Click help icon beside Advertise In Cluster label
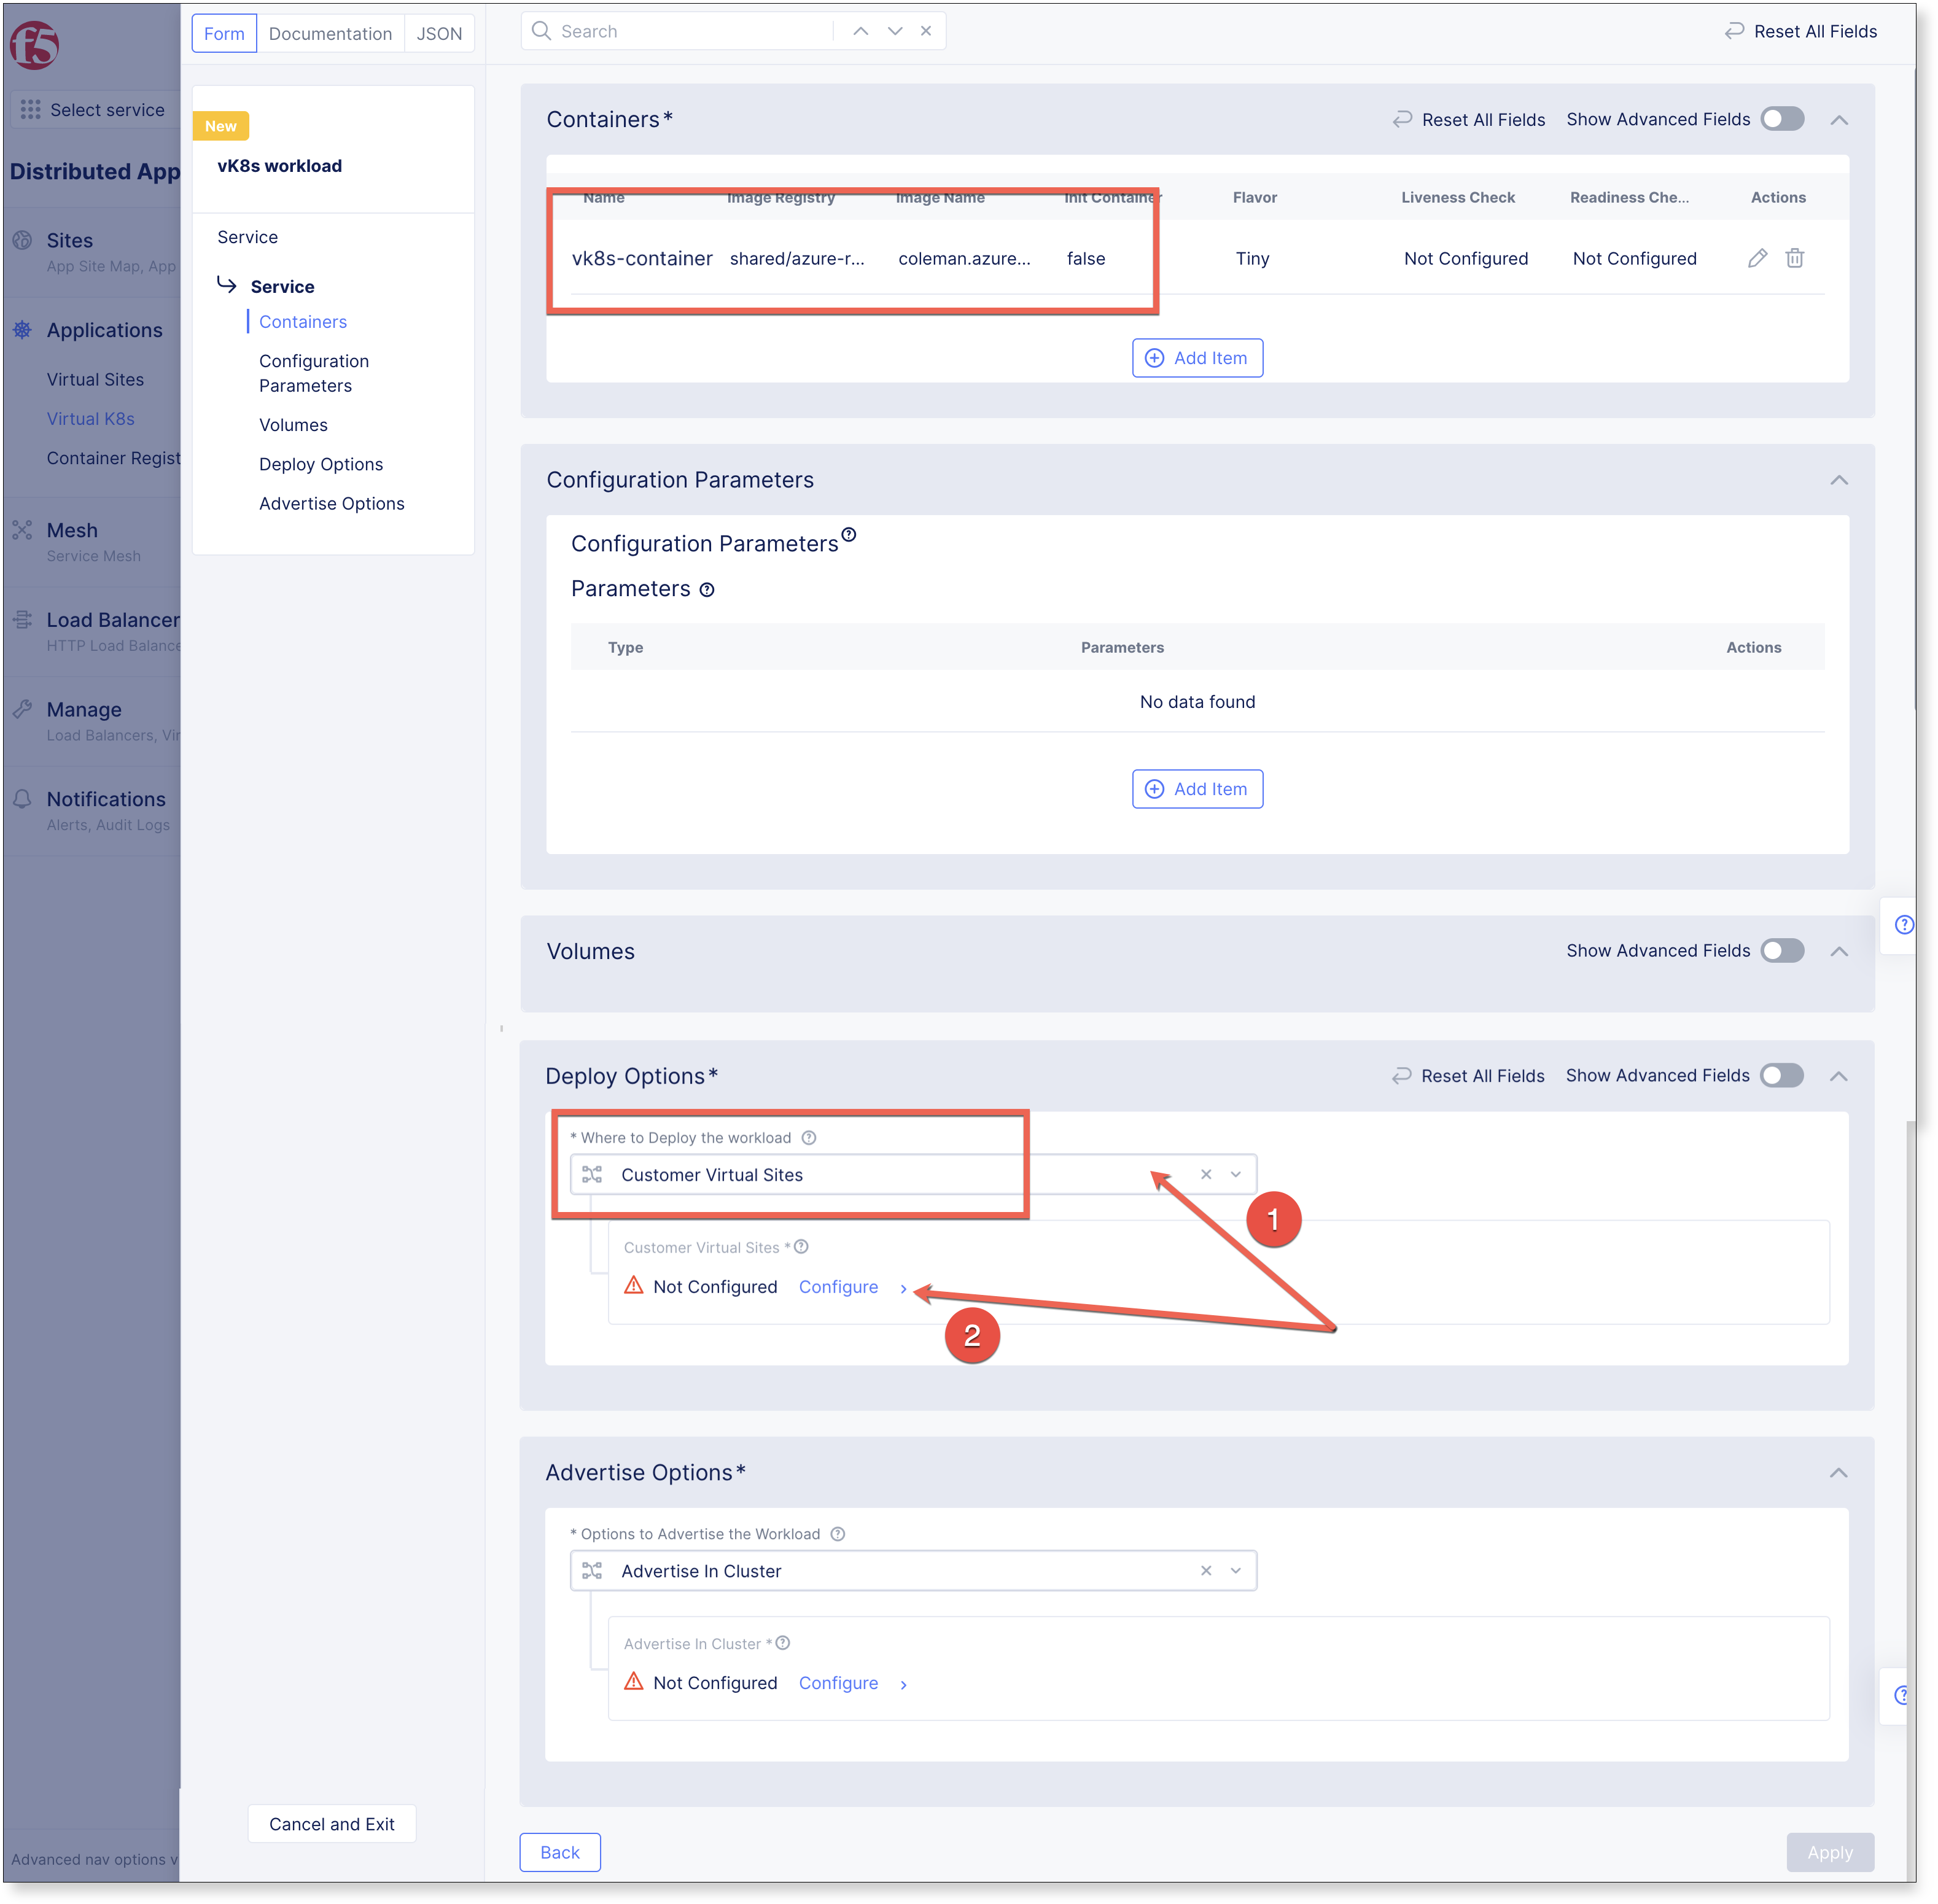 pyautogui.click(x=783, y=1643)
